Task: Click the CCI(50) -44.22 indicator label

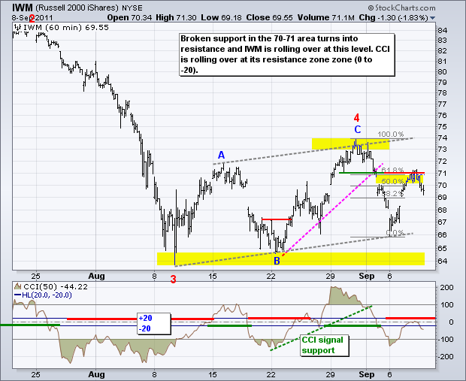Action: click(56, 286)
